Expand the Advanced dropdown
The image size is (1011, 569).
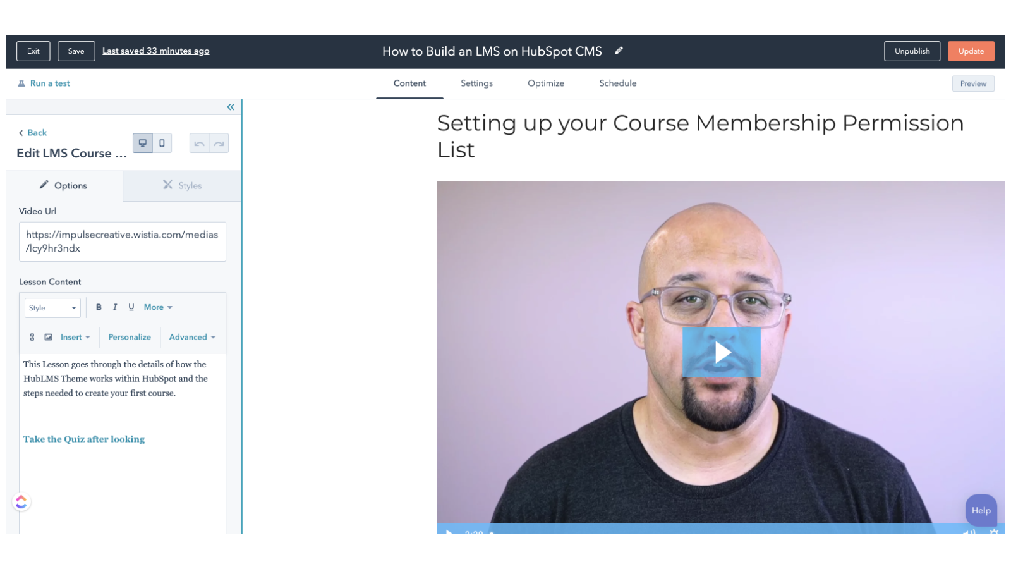(192, 337)
